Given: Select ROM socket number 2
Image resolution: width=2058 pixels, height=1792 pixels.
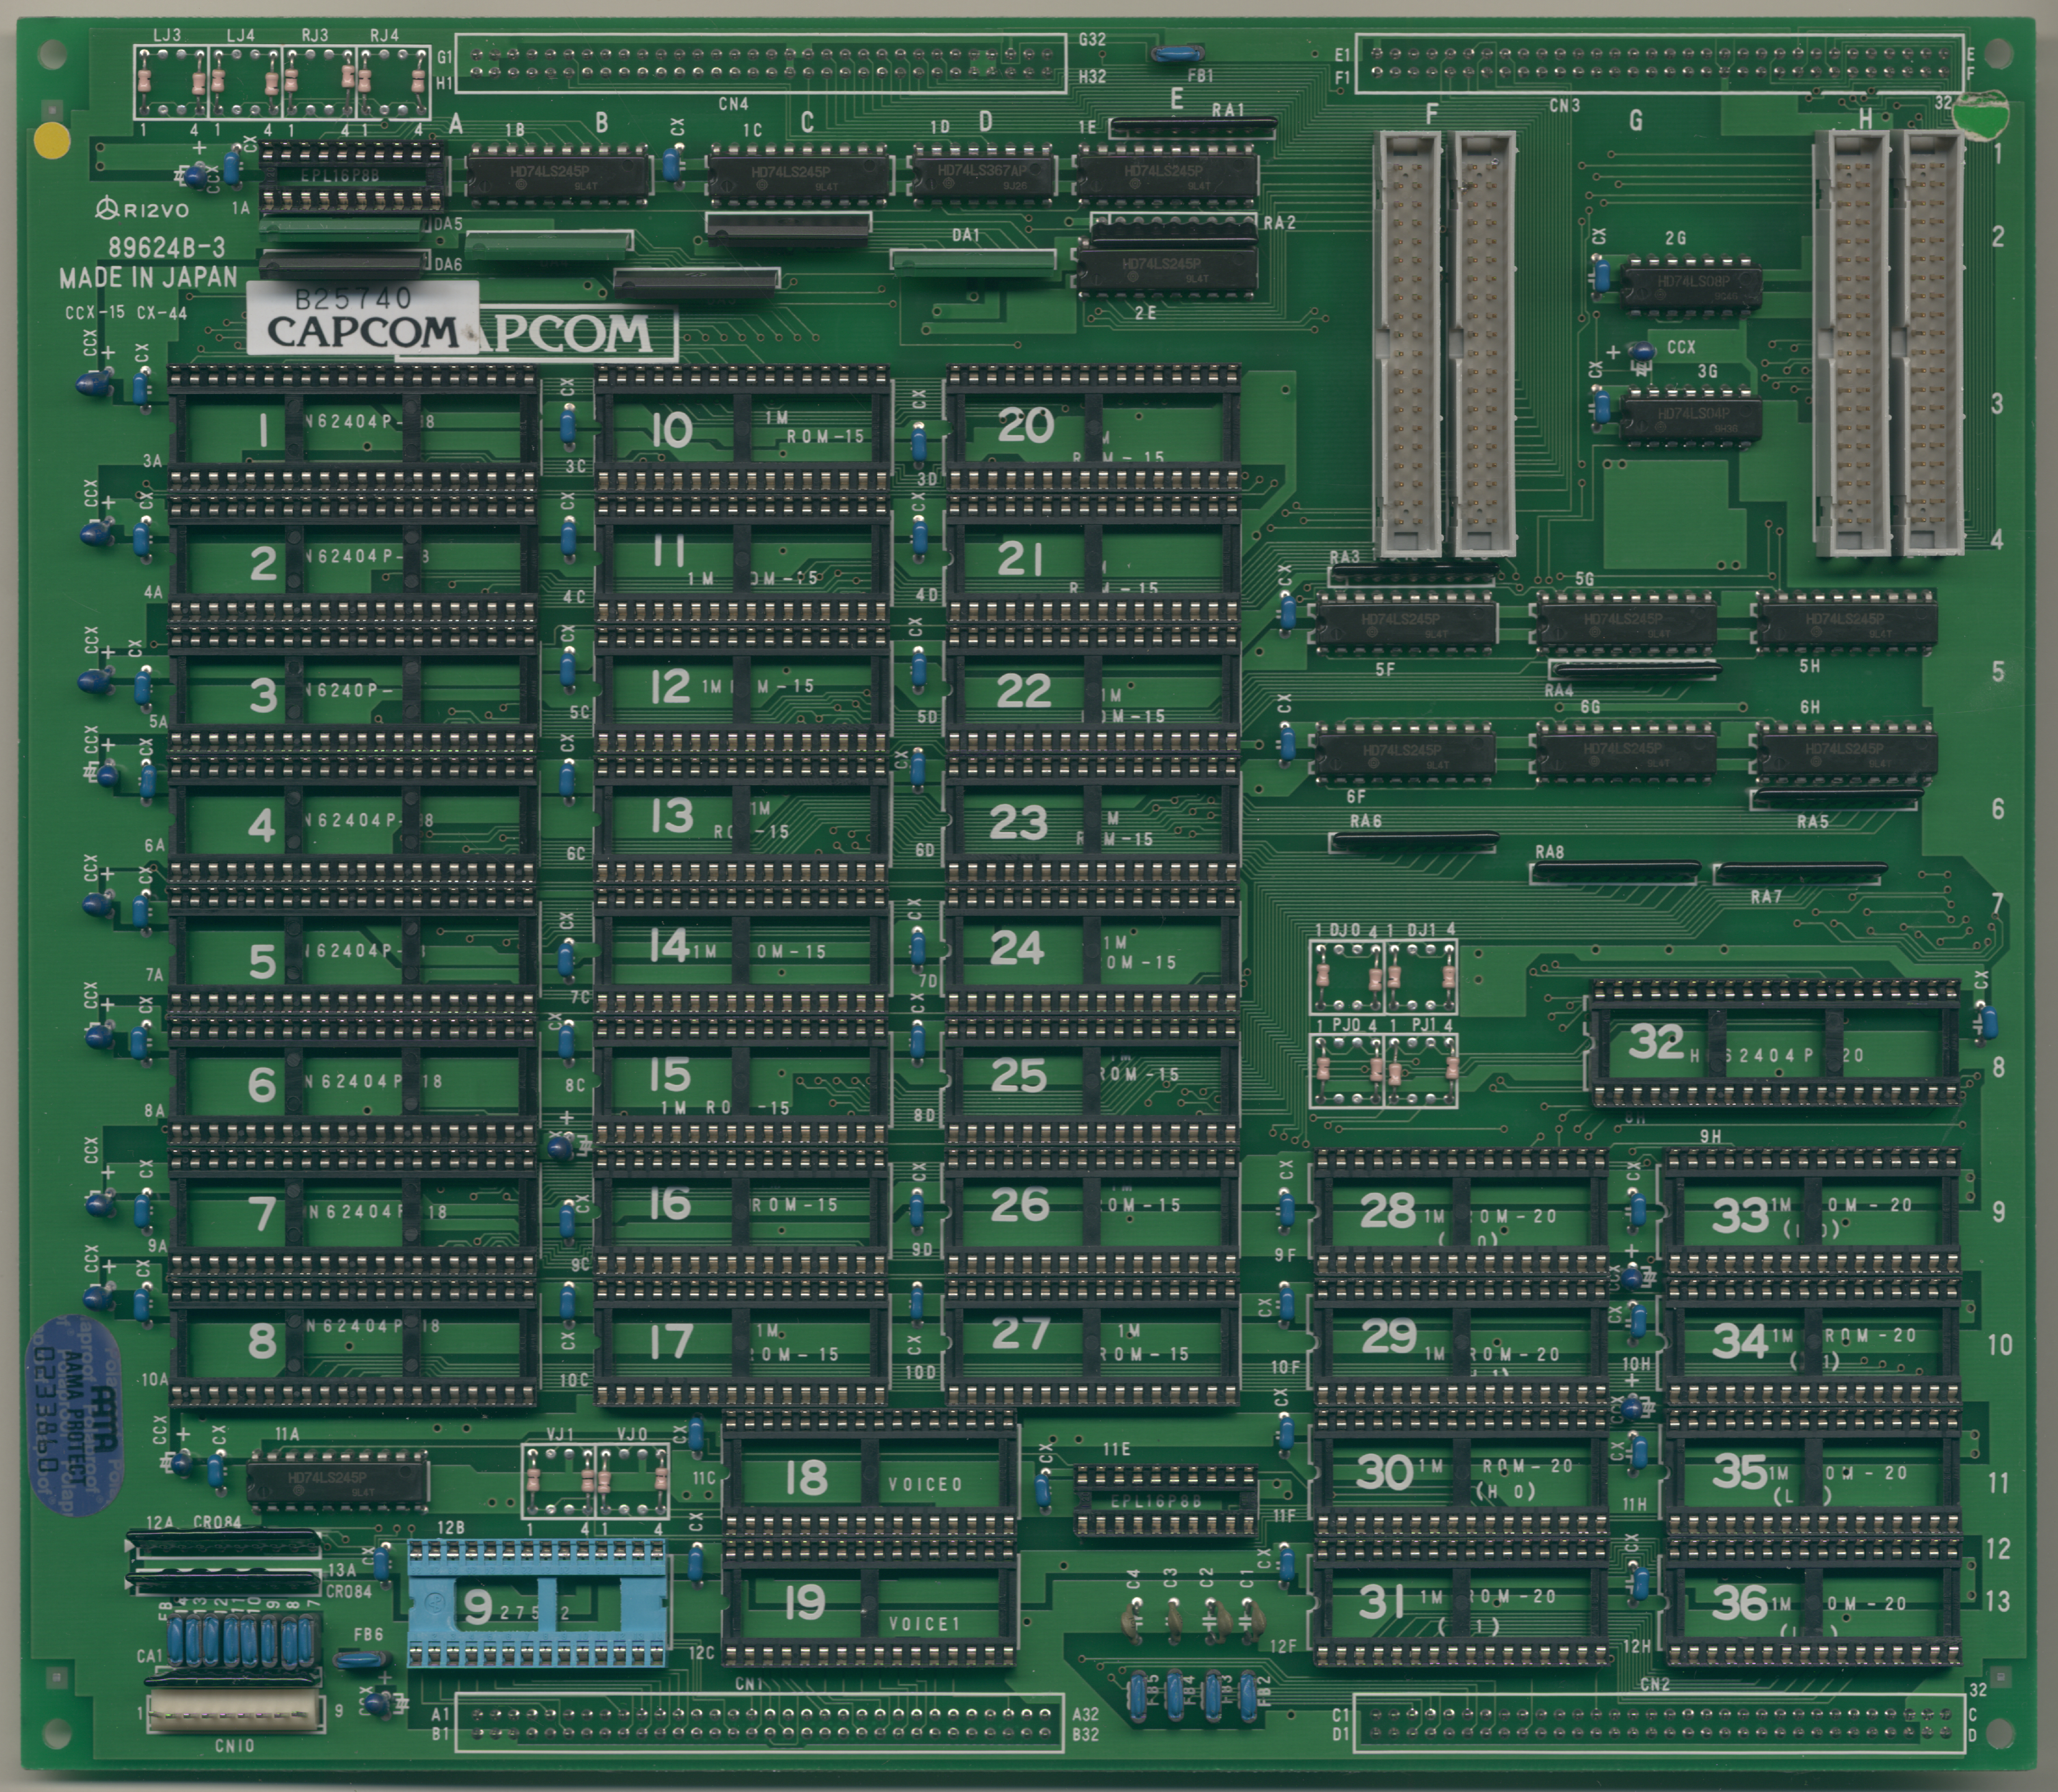Looking at the screenshot, I should [x=354, y=560].
